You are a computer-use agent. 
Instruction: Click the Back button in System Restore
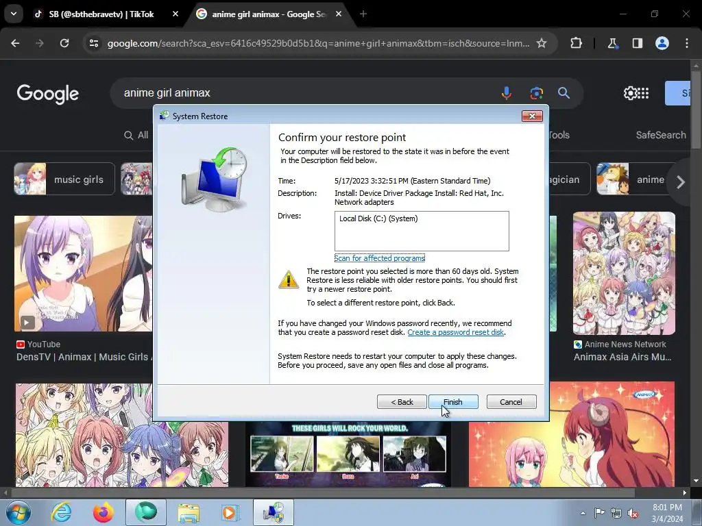(402, 401)
